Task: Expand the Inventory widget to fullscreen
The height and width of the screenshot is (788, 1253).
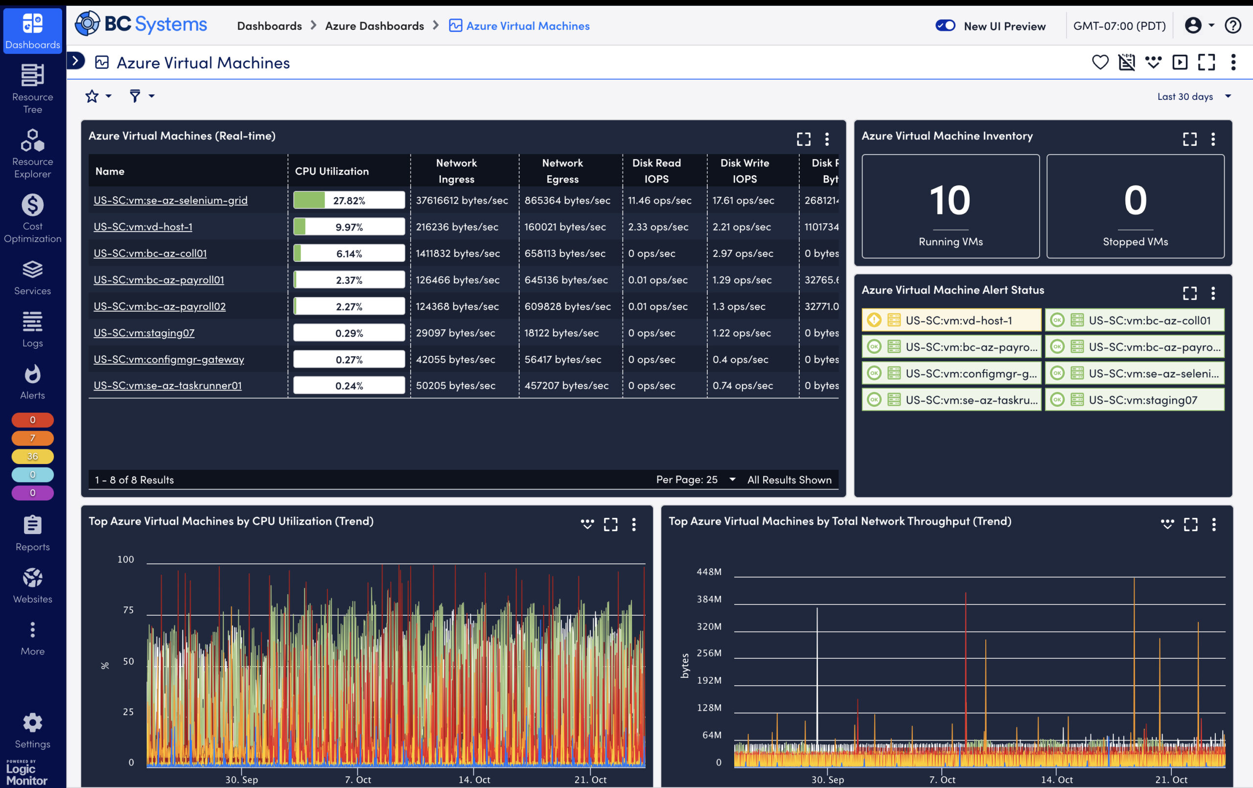Action: click(x=1189, y=139)
